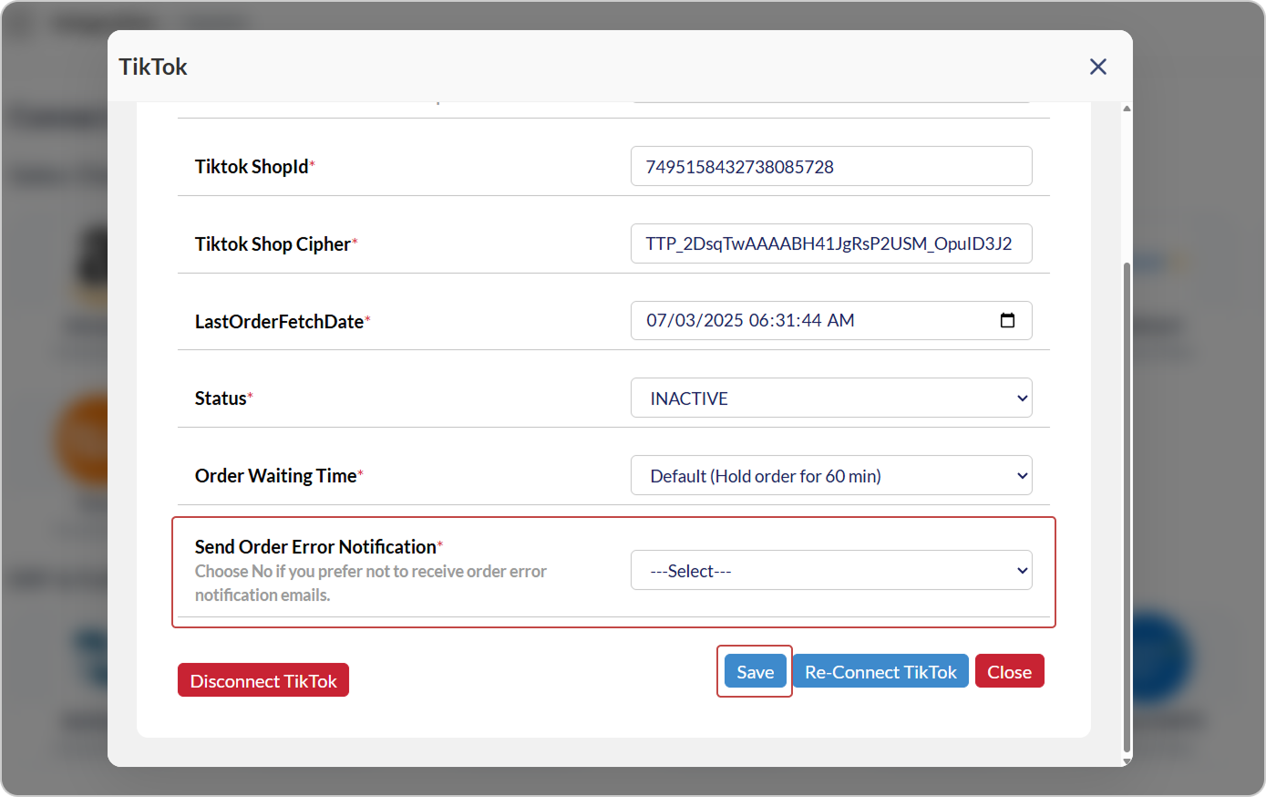Viewport: 1266px width, 797px height.
Task: Click into the Tiktok Shop Cipher field
Action: coord(830,244)
